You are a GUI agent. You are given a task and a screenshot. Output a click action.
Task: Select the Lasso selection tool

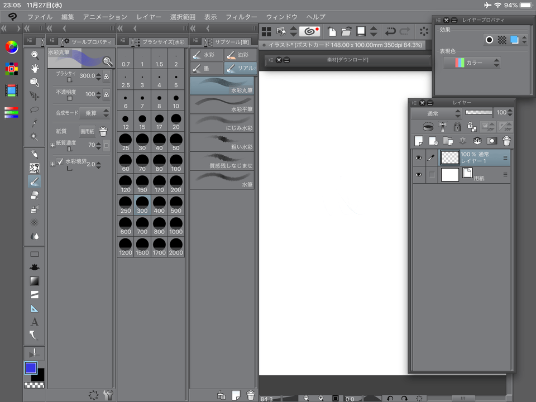point(35,109)
